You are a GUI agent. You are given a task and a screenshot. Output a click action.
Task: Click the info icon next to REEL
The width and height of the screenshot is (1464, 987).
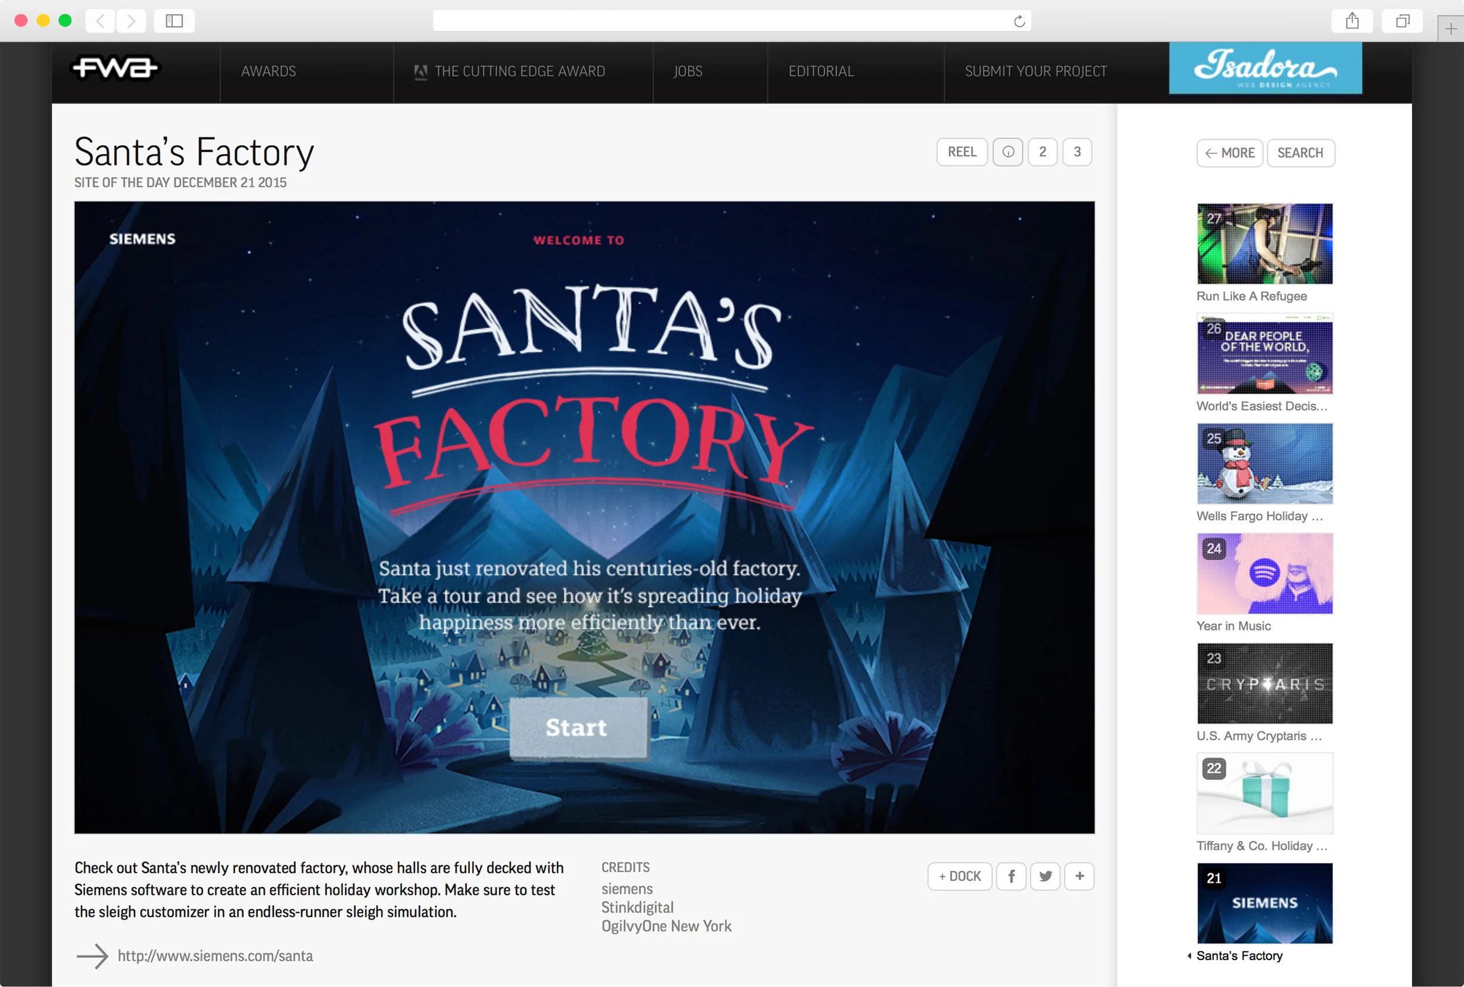1007,152
